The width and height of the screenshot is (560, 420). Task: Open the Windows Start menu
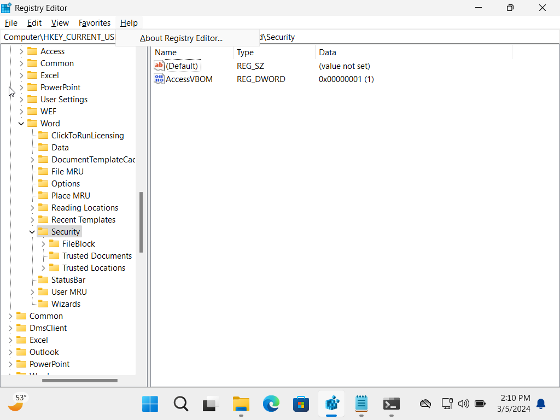click(150, 404)
